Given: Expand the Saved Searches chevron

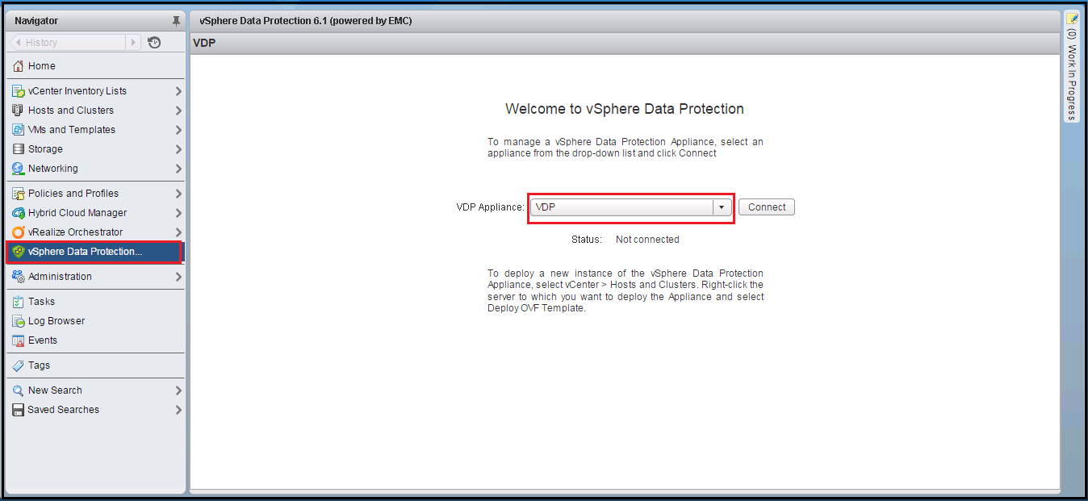Looking at the screenshot, I should pyautogui.click(x=178, y=410).
